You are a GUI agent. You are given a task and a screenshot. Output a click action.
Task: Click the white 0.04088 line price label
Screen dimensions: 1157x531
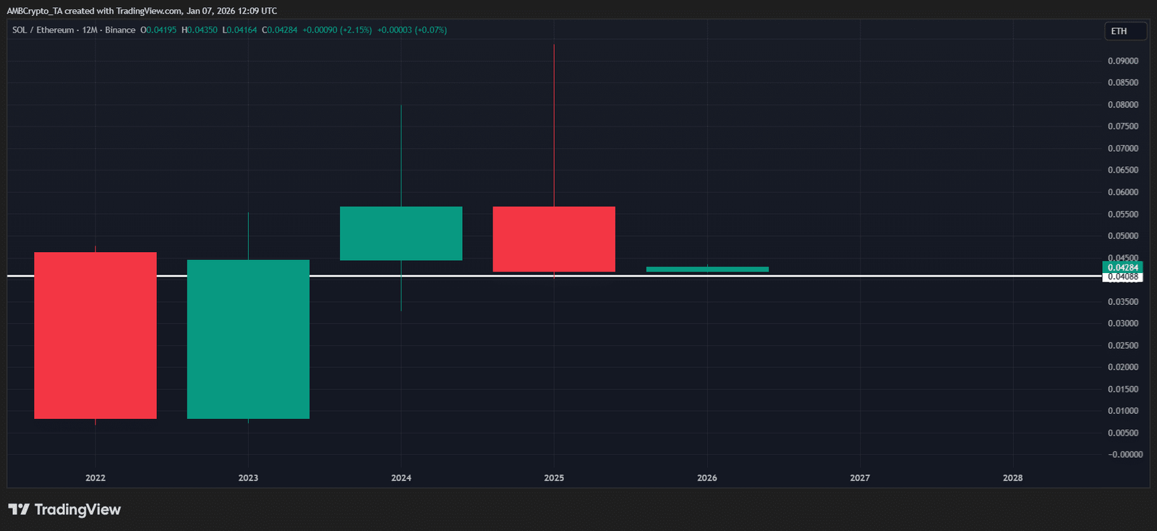point(1122,277)
